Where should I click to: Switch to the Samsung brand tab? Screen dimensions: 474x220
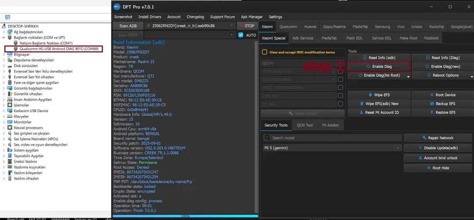click(x=382, y=27)
